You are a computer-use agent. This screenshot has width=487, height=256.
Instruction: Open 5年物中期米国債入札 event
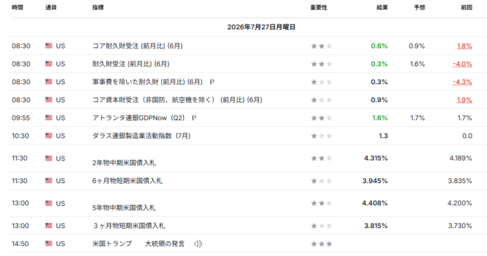click(x=124, y=208)
